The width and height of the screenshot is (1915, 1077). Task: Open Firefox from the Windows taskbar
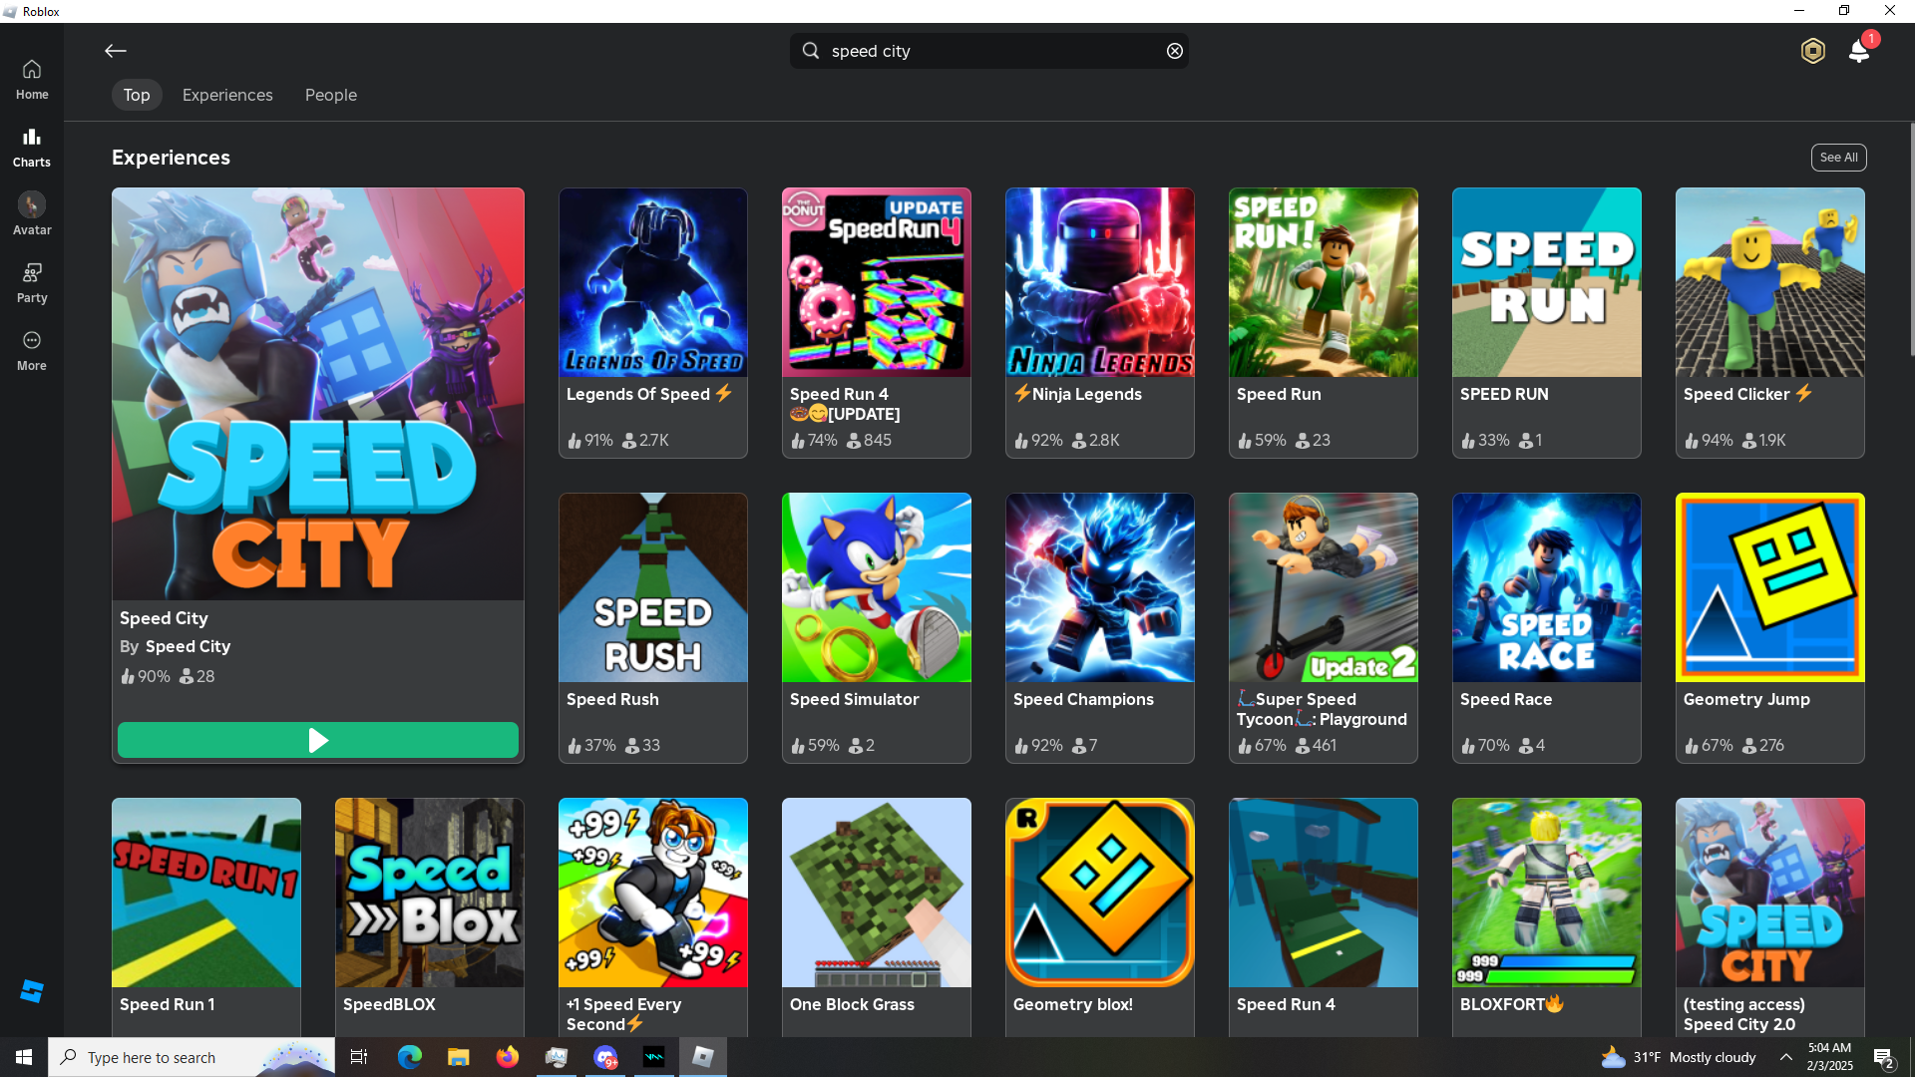point(508,1057)
